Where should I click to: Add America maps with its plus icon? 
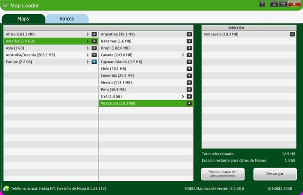pyautogui.click(x=94, y=41)
